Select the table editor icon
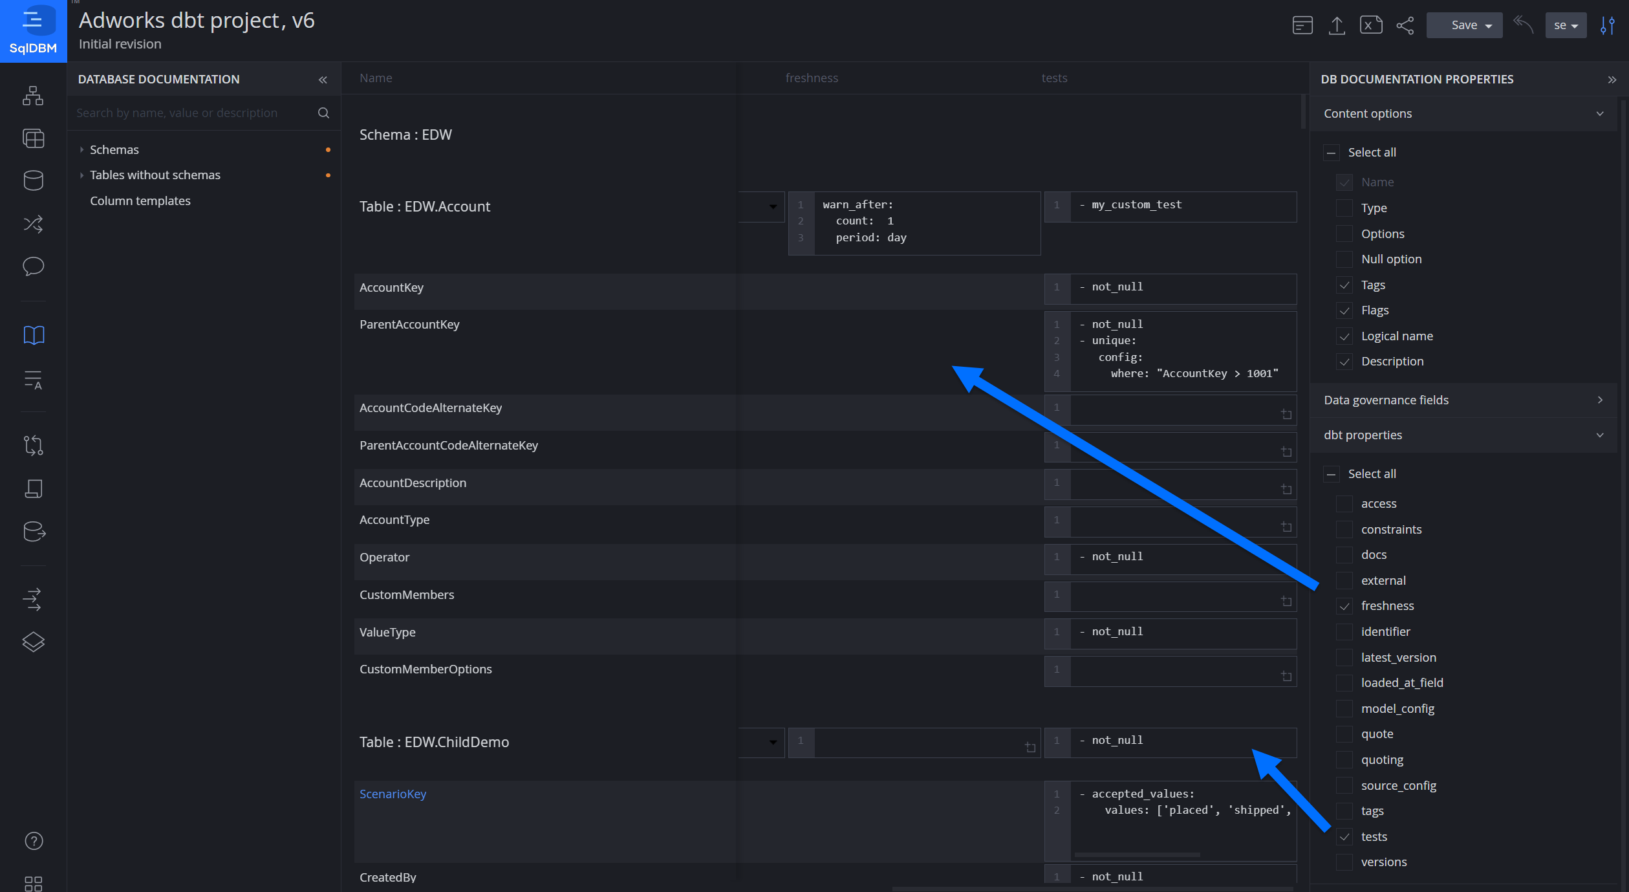 33,138
